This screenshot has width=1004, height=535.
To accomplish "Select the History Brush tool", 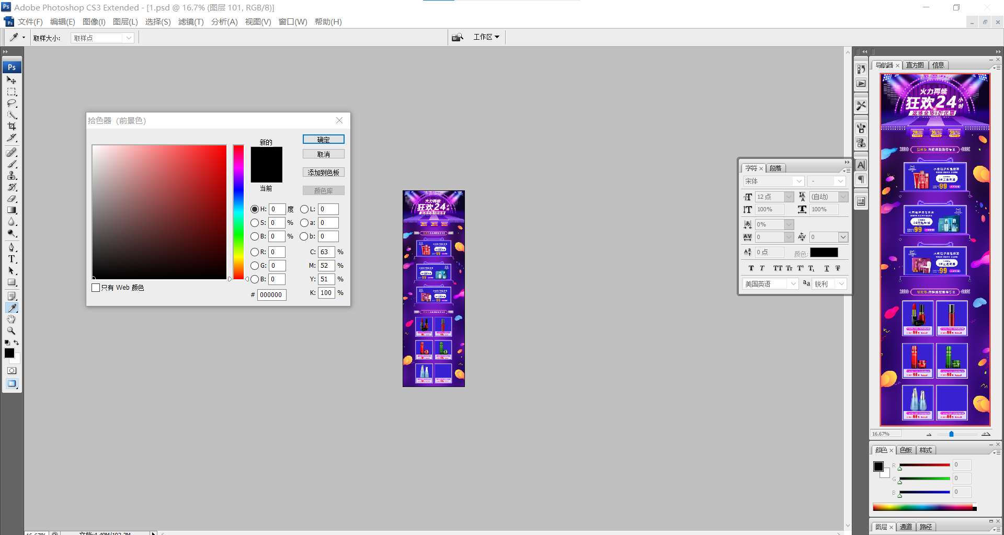I will pyautogui.click(x=12, y=187).
